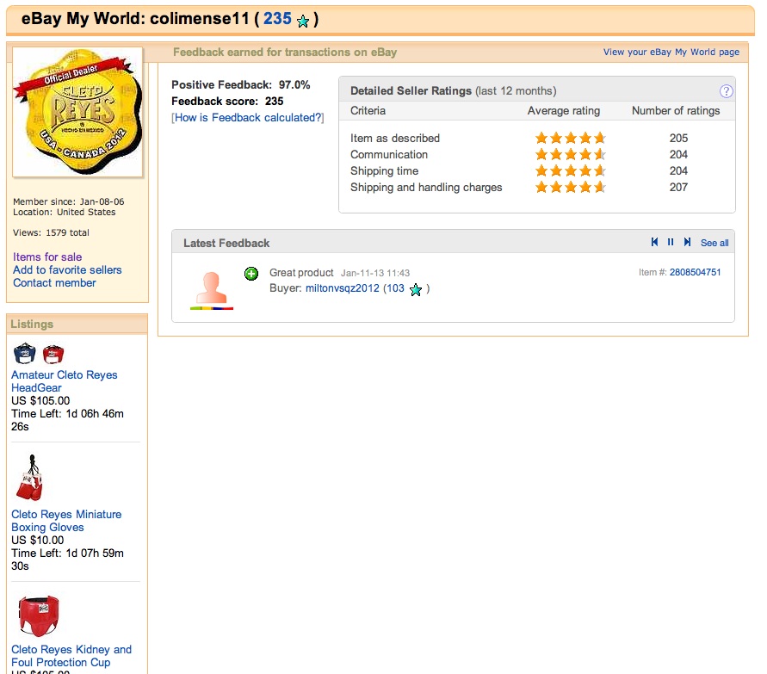Click the star beside buyer score 103
767x674 pixels.
tap(416, 290)
